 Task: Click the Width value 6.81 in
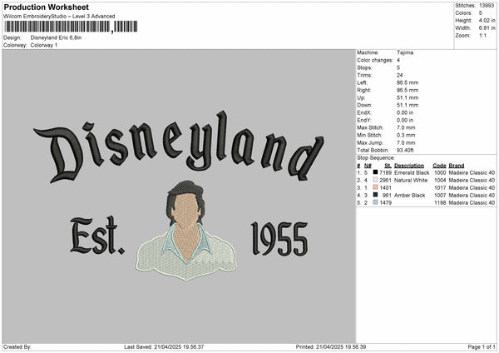coord(487,28)
